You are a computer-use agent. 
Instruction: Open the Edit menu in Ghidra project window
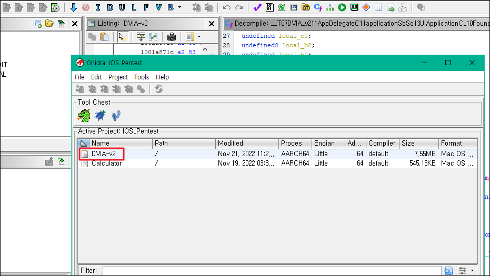point(96,77)
